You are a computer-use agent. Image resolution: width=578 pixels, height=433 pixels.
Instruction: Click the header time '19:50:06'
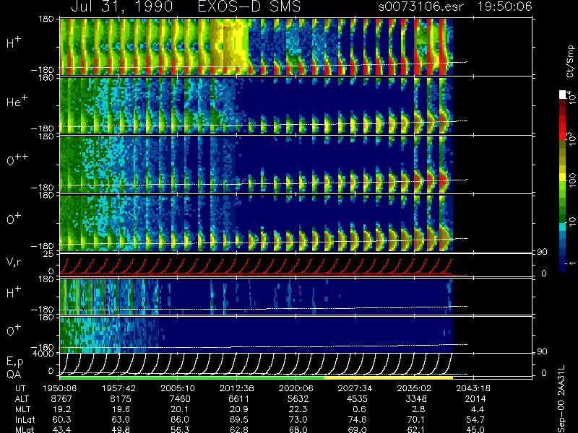(504, 6)
